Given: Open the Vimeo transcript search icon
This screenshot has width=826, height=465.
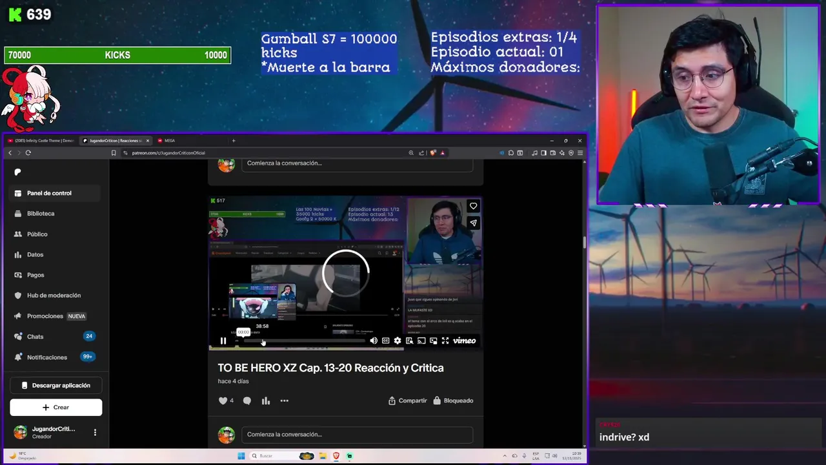Looking at the screenshot, I should coord(409,341).
